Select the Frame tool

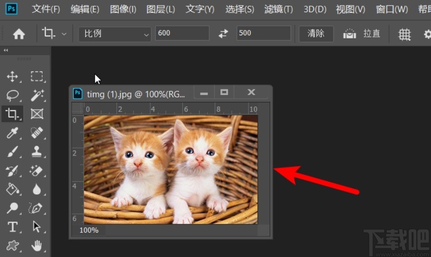pos(37,114)
